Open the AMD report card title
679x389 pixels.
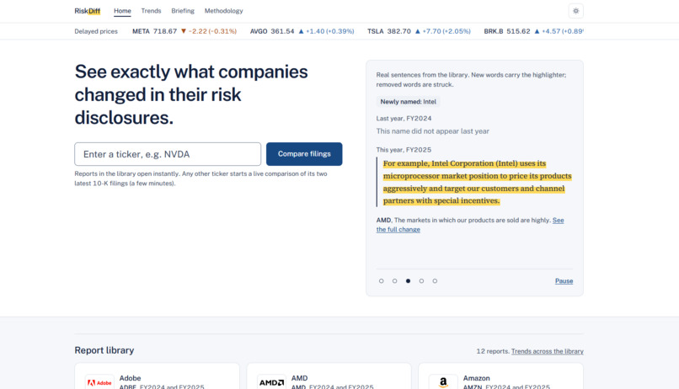(x=299, y=378)
